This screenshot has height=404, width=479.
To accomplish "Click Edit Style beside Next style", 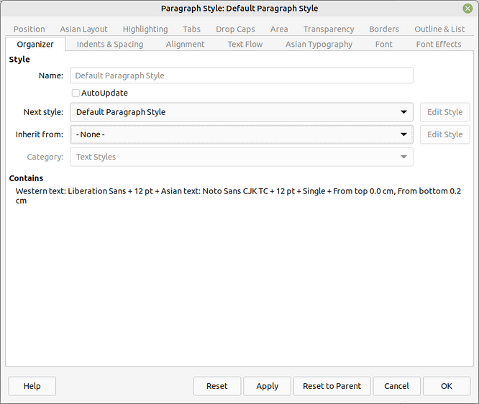I will point(444,112).
